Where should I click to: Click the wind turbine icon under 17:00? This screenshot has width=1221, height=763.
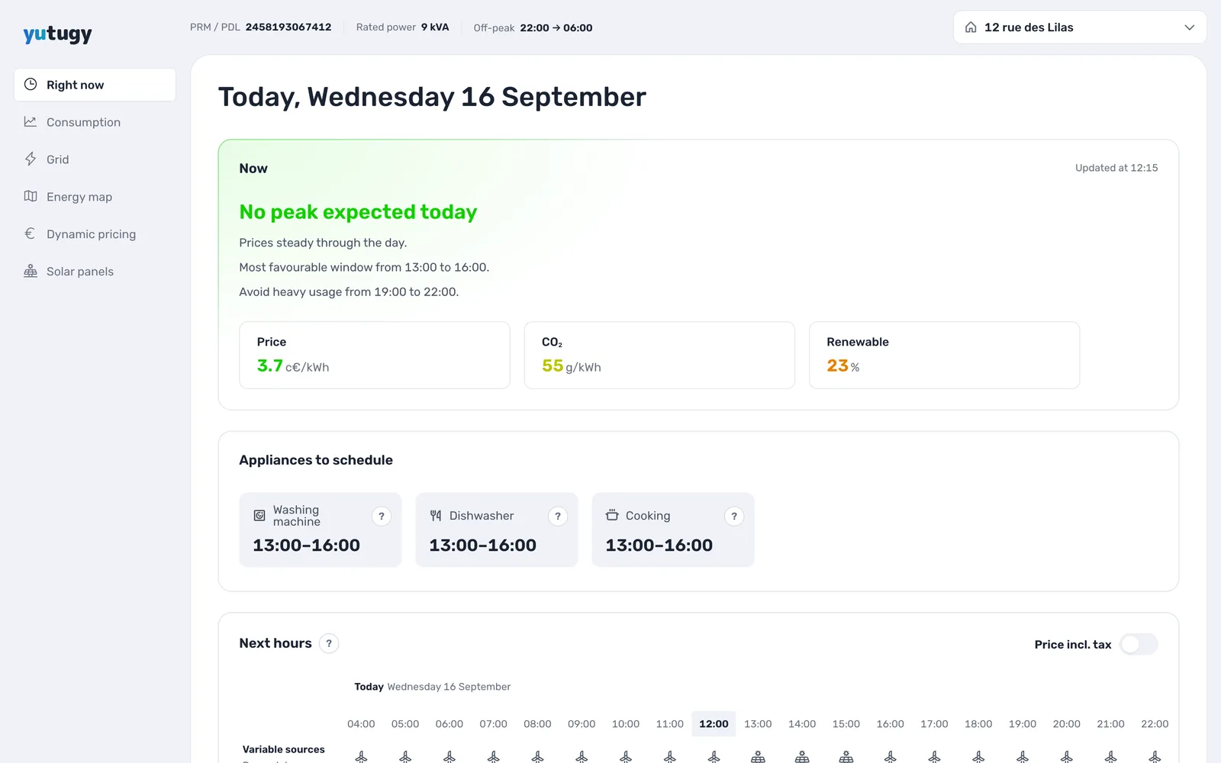pyautogui.click(x=934, y=757)
